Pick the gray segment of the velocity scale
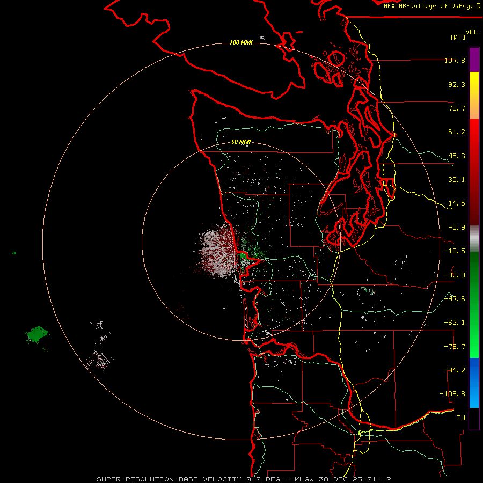Screen dimensions: 483x483 474,239
